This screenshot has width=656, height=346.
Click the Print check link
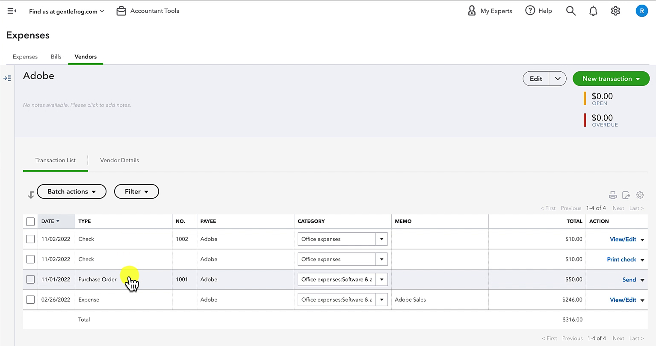coord(621,259)
